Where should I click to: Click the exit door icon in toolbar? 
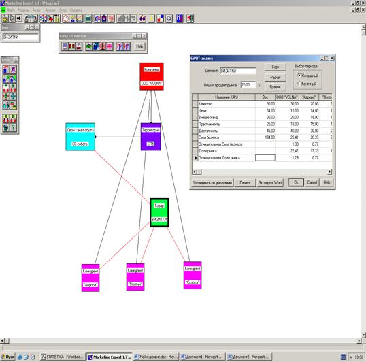190,18
